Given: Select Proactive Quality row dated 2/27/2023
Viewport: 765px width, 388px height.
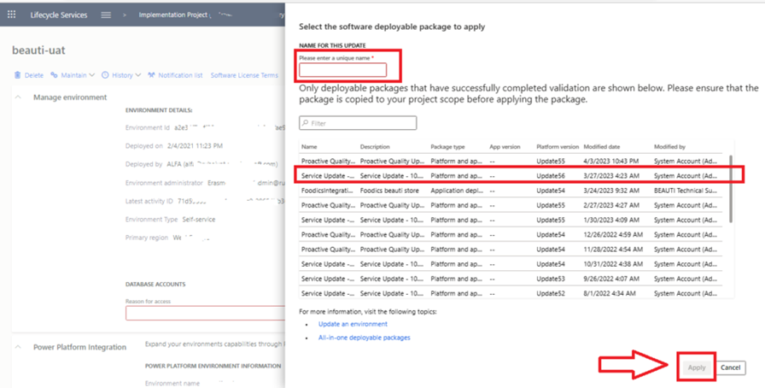Looking at the screenshot, I should pos(511,205).
